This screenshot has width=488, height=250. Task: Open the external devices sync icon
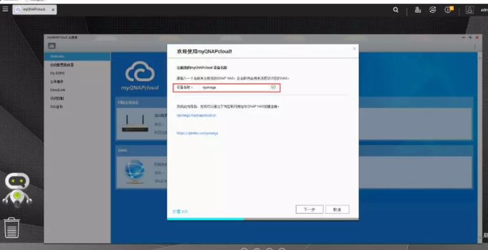pyautogui.click(x=433, y=10)
